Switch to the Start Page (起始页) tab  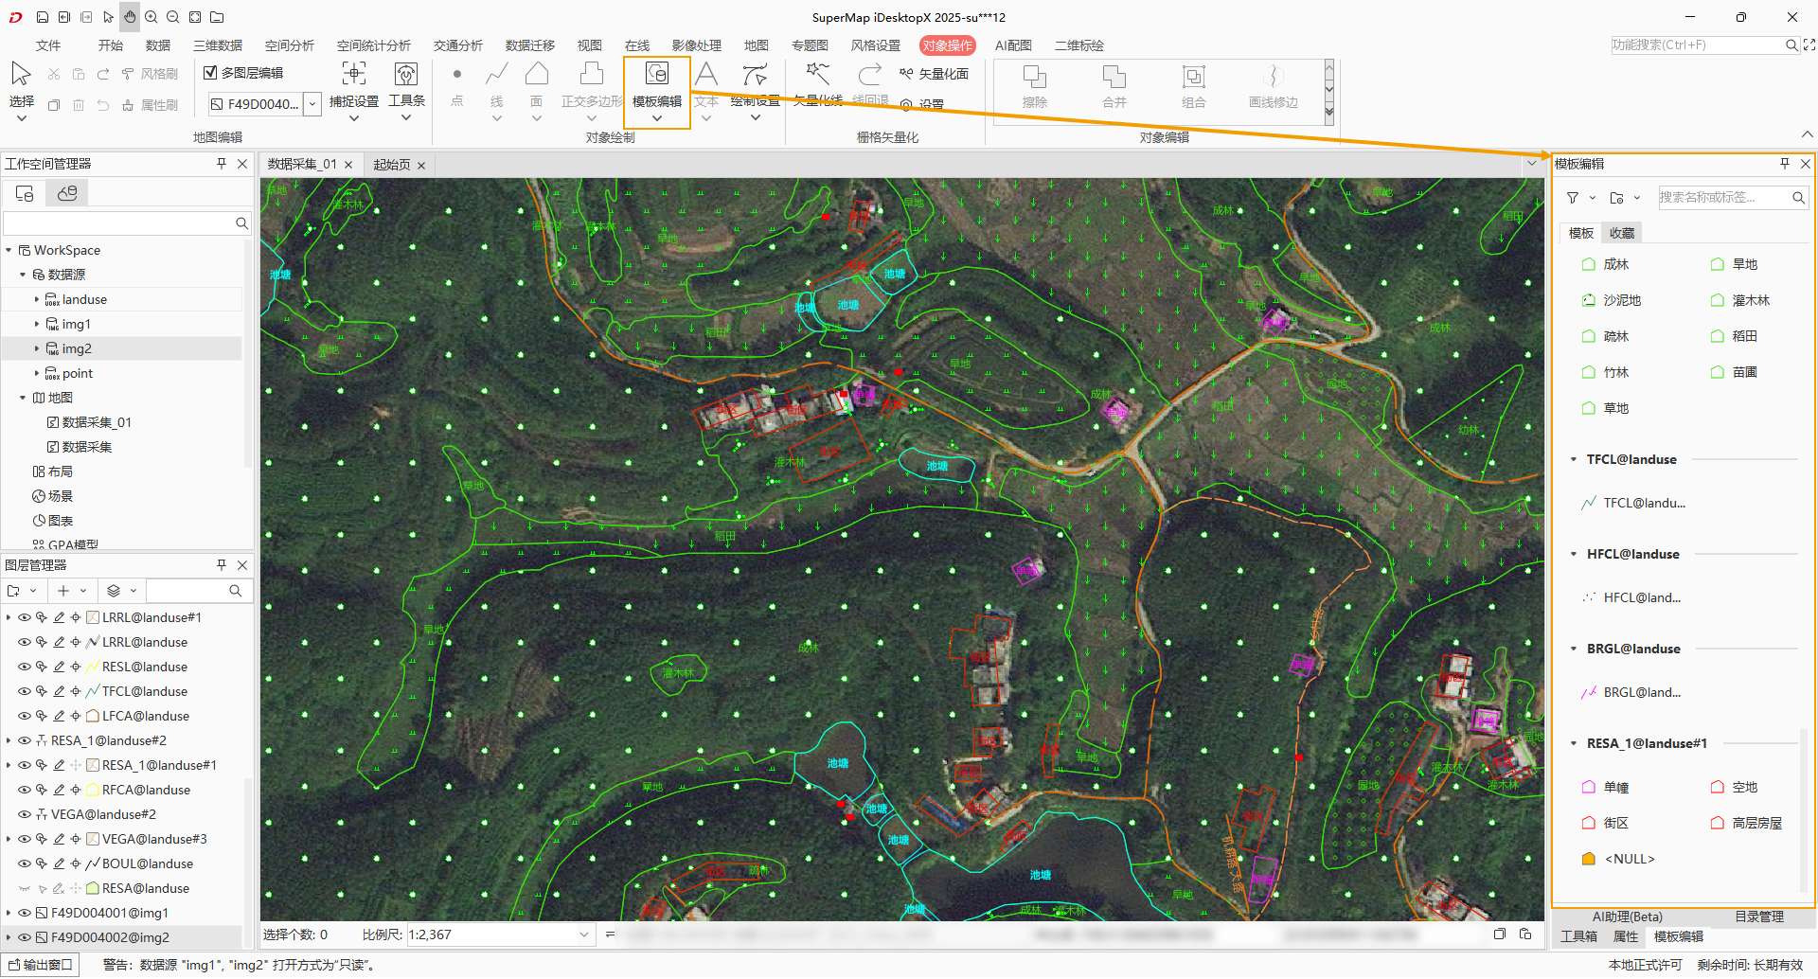click(x=391, y=165)
